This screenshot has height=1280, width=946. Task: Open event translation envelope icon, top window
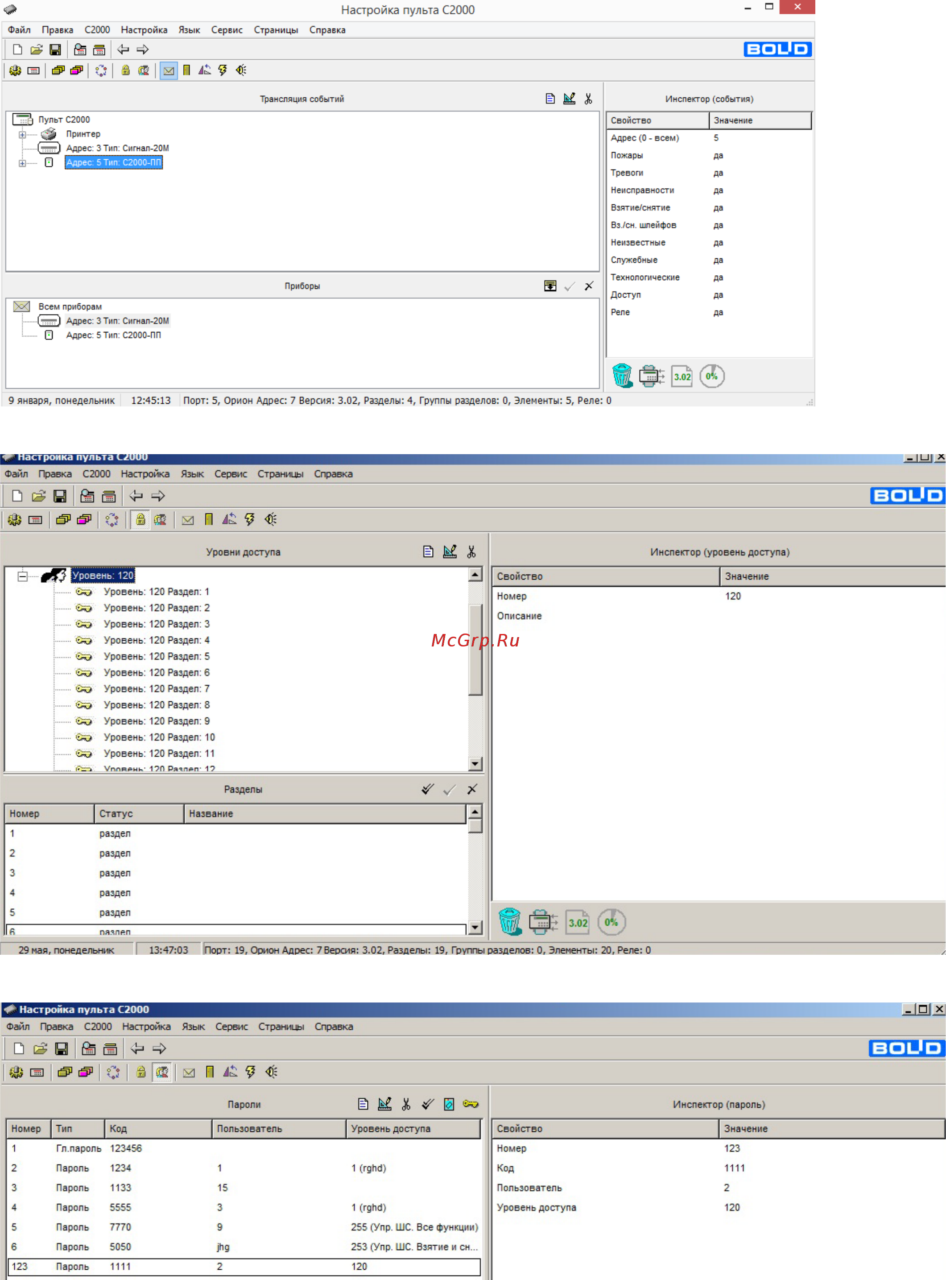168,70
